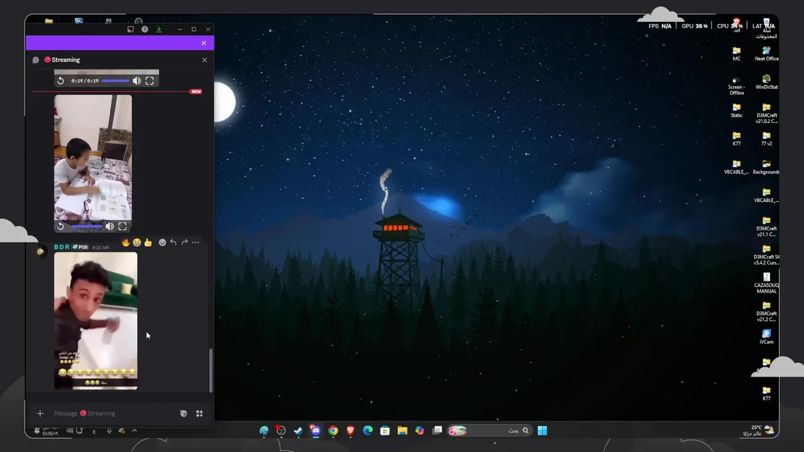The image size is (804, 452).
Task: Open File Explorer from taskbar
Action: [x=402, y=431]
